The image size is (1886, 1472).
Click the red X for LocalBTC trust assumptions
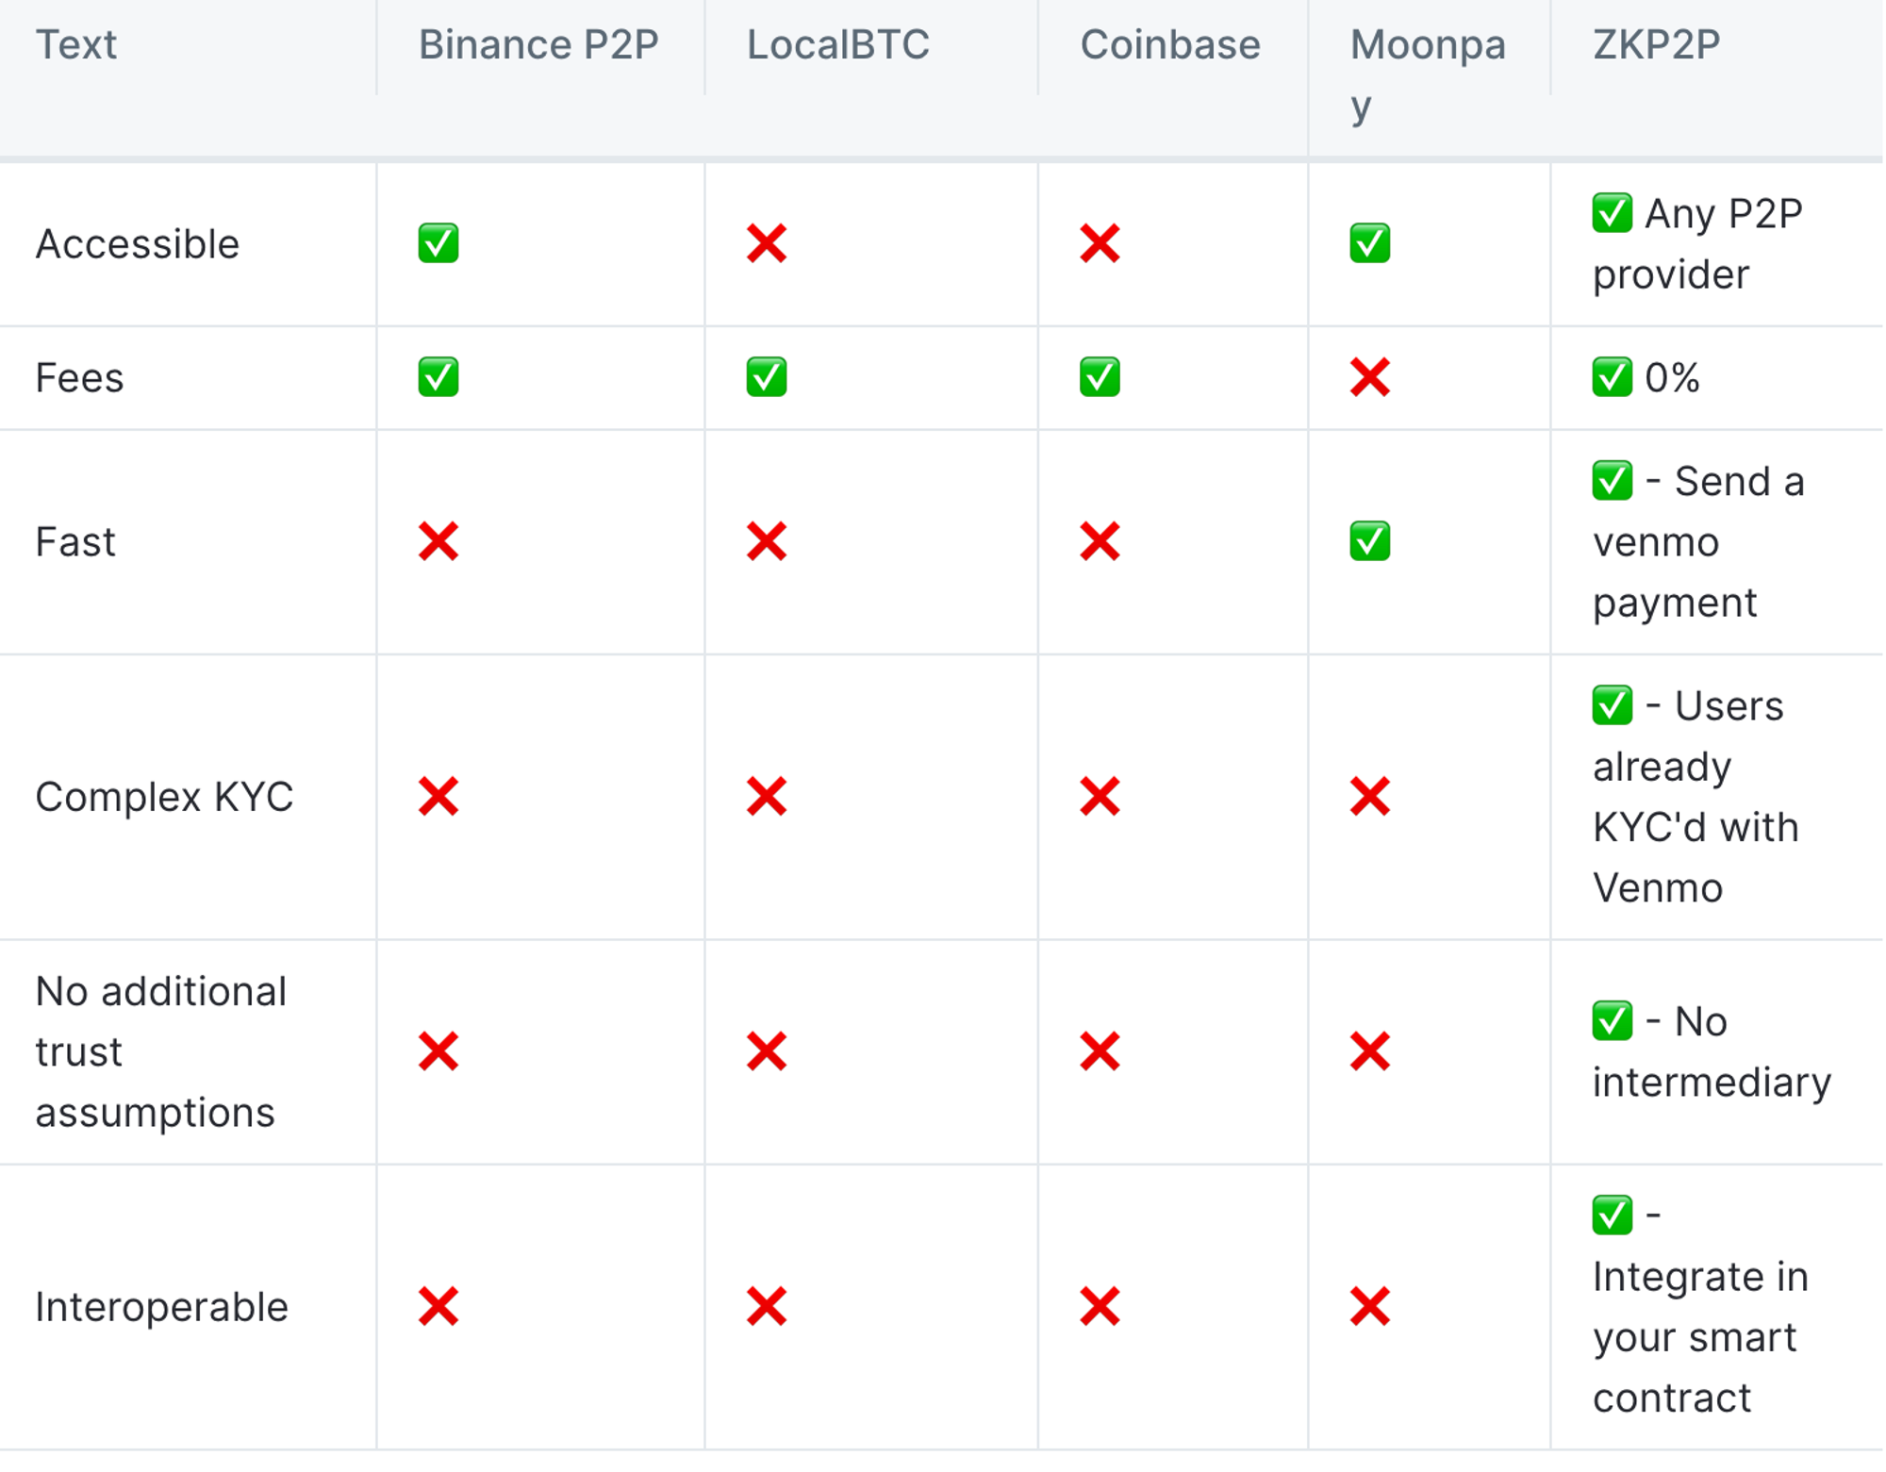767,1051
